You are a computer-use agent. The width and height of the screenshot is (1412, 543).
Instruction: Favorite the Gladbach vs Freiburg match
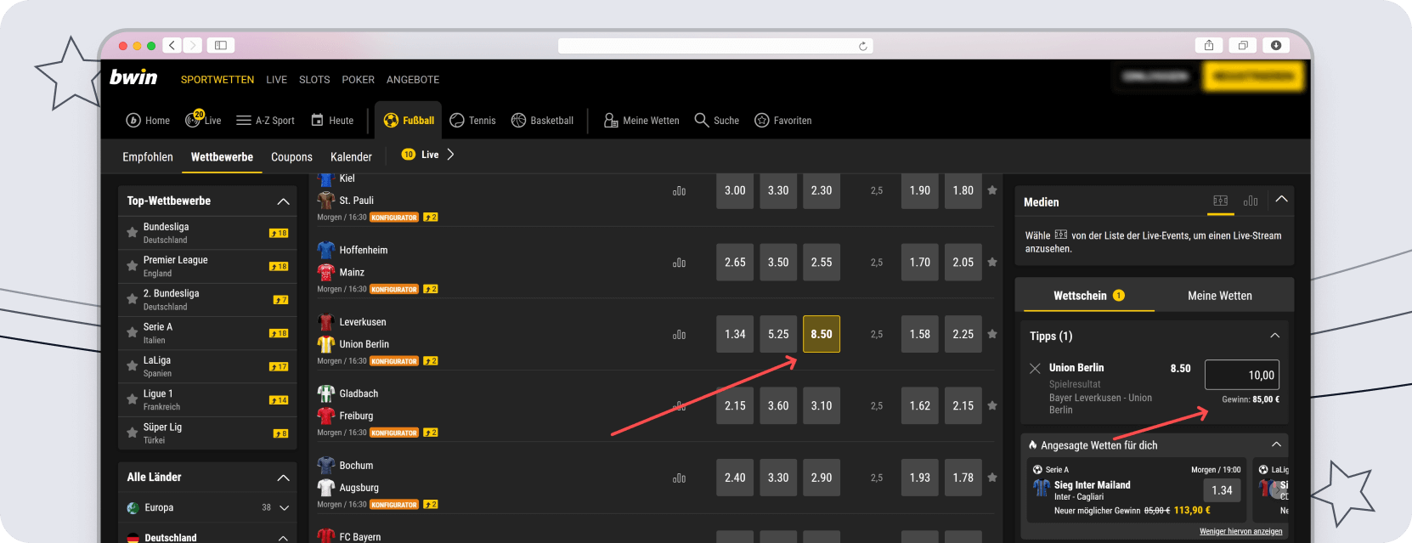(x=992, y=406)
